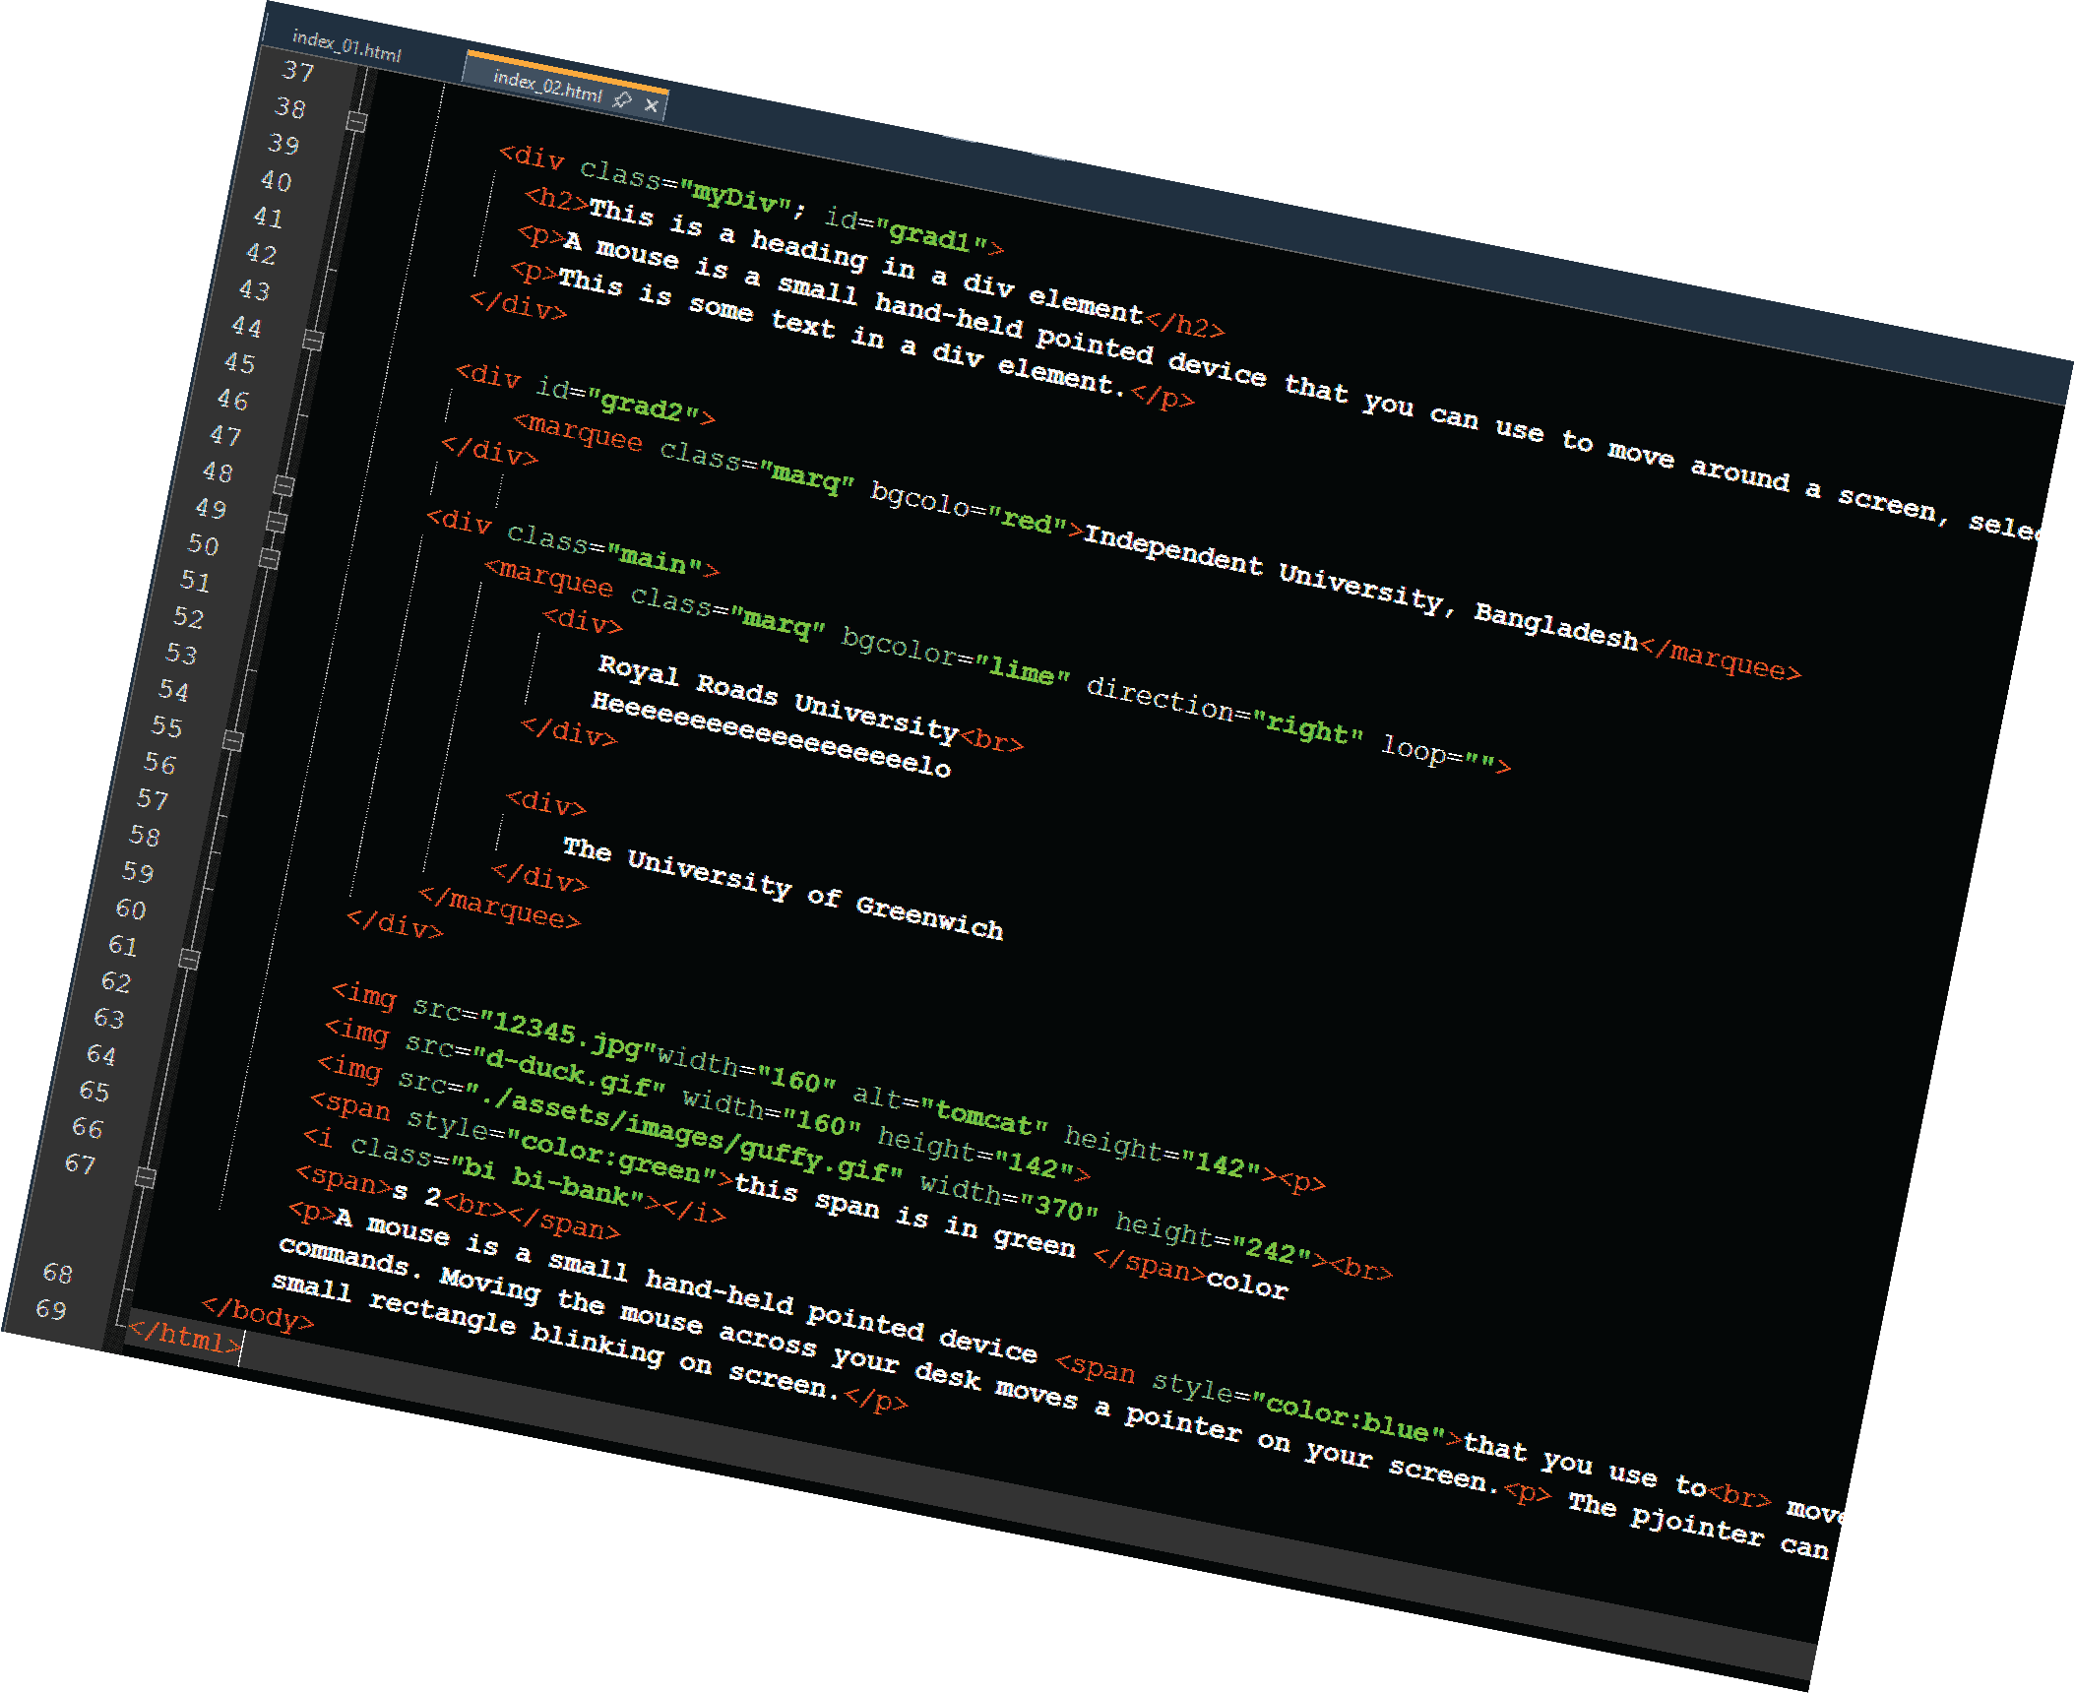Click line number 37 in the gutter
This screenshot has width=2075, height=1693.
tap(298, 71)
